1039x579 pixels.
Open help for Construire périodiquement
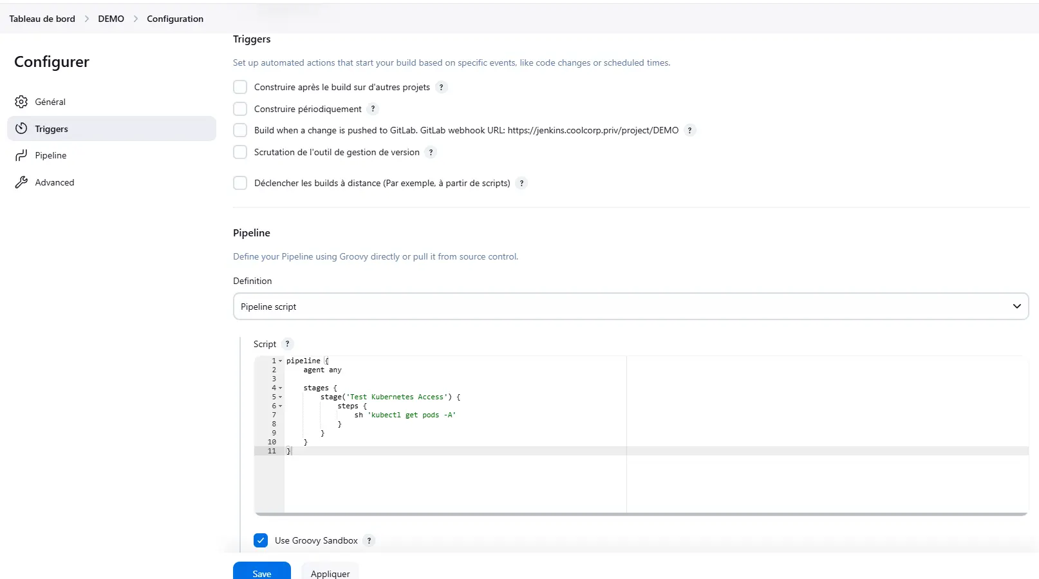[373, 109]
